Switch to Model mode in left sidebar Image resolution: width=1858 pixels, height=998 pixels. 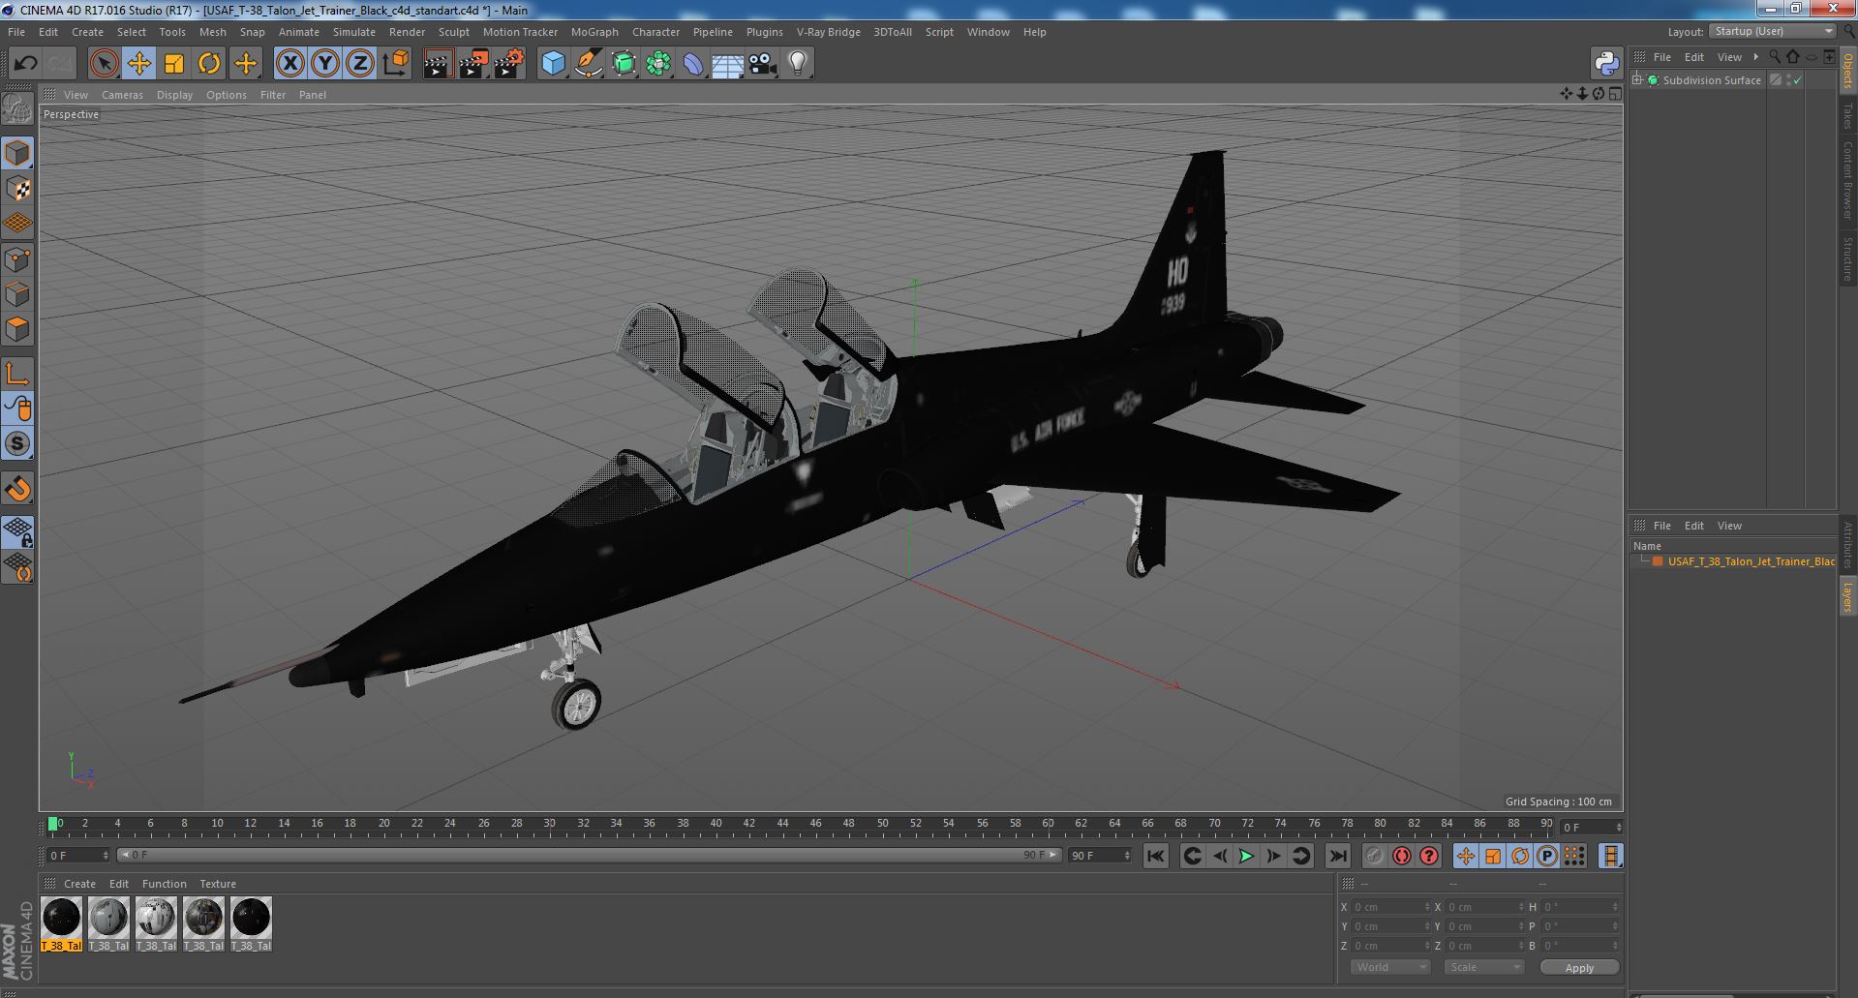(17, 153)
